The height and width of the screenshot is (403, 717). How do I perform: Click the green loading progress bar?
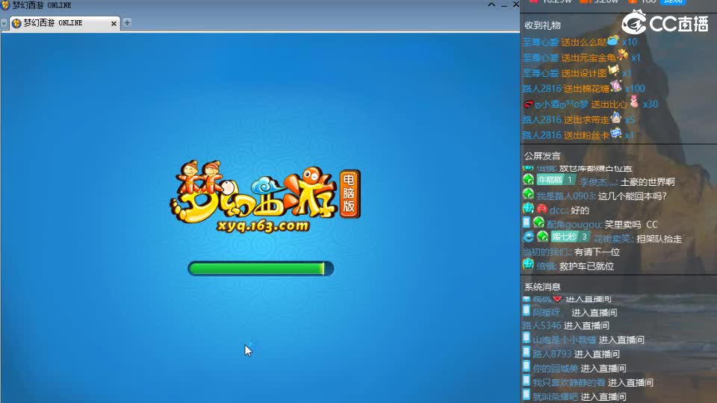(261, 268)
